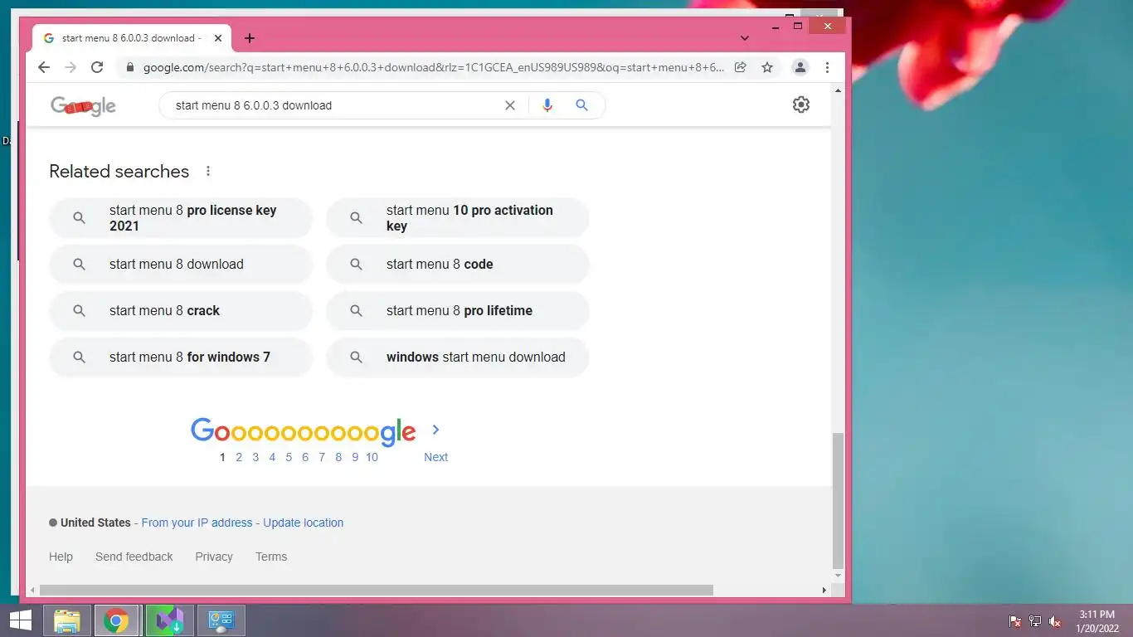Open the Windows Start button

click(x=21, y=620)
